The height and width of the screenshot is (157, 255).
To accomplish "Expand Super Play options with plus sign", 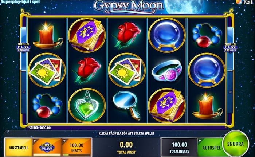I will (35, 141).
